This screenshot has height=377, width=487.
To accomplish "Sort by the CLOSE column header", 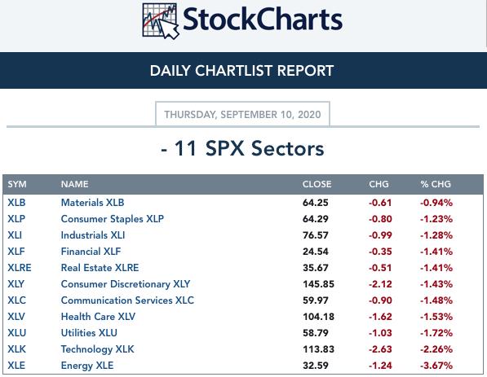I will [317, 184].
